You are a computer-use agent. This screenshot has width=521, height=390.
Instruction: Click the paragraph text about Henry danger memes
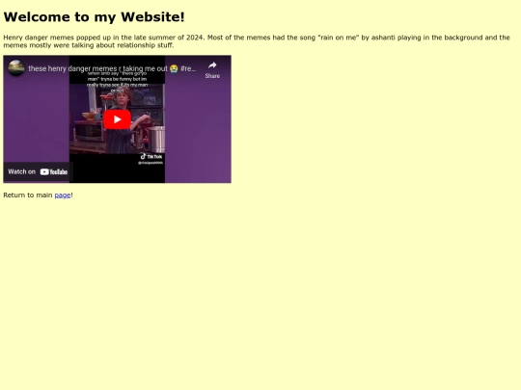[x=257, y=41]
